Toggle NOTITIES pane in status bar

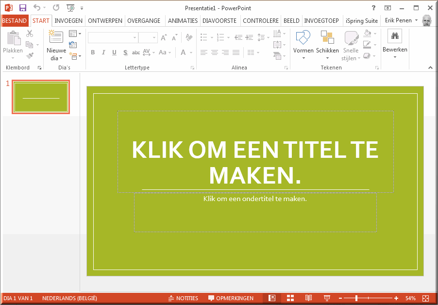(x=183, y=298)
